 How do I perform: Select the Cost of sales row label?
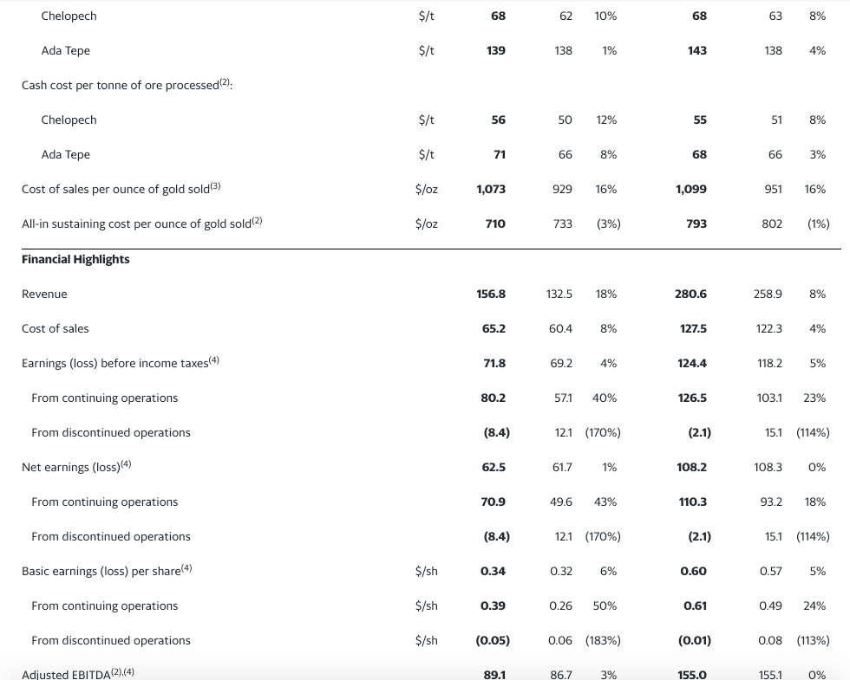coord(55,329)
